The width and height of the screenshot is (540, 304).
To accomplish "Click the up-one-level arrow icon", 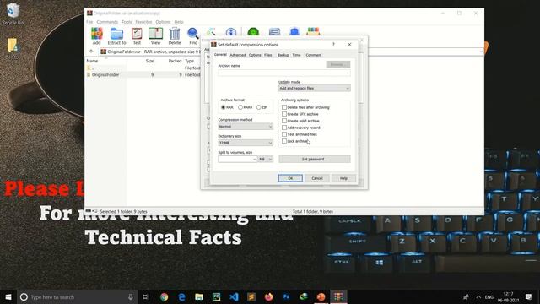I will [x=91, y=52].
